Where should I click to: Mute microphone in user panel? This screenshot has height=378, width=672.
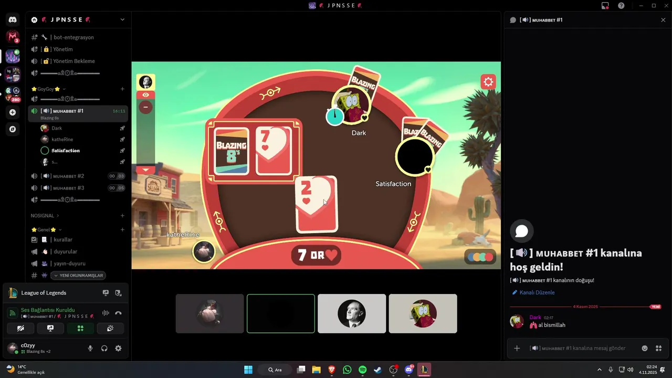(x=90, y=348)
